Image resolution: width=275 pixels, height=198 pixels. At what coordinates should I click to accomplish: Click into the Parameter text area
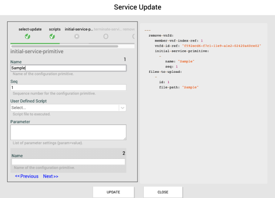[x=68, y=133]
